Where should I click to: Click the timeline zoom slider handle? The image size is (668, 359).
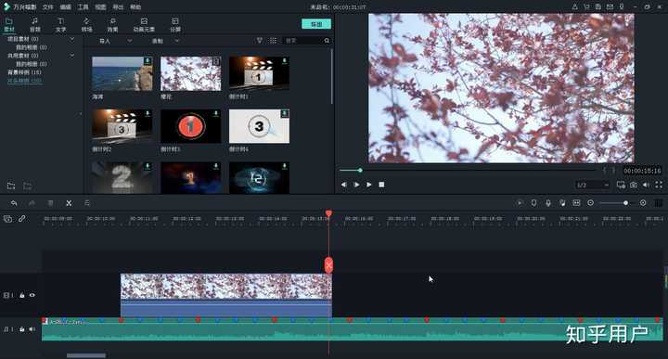pyautogui.click(x=626, y=203)
